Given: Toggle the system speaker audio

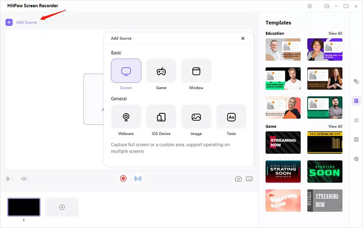Looking at the screenshot, I should pyautogui.click(x=23, y=179).
